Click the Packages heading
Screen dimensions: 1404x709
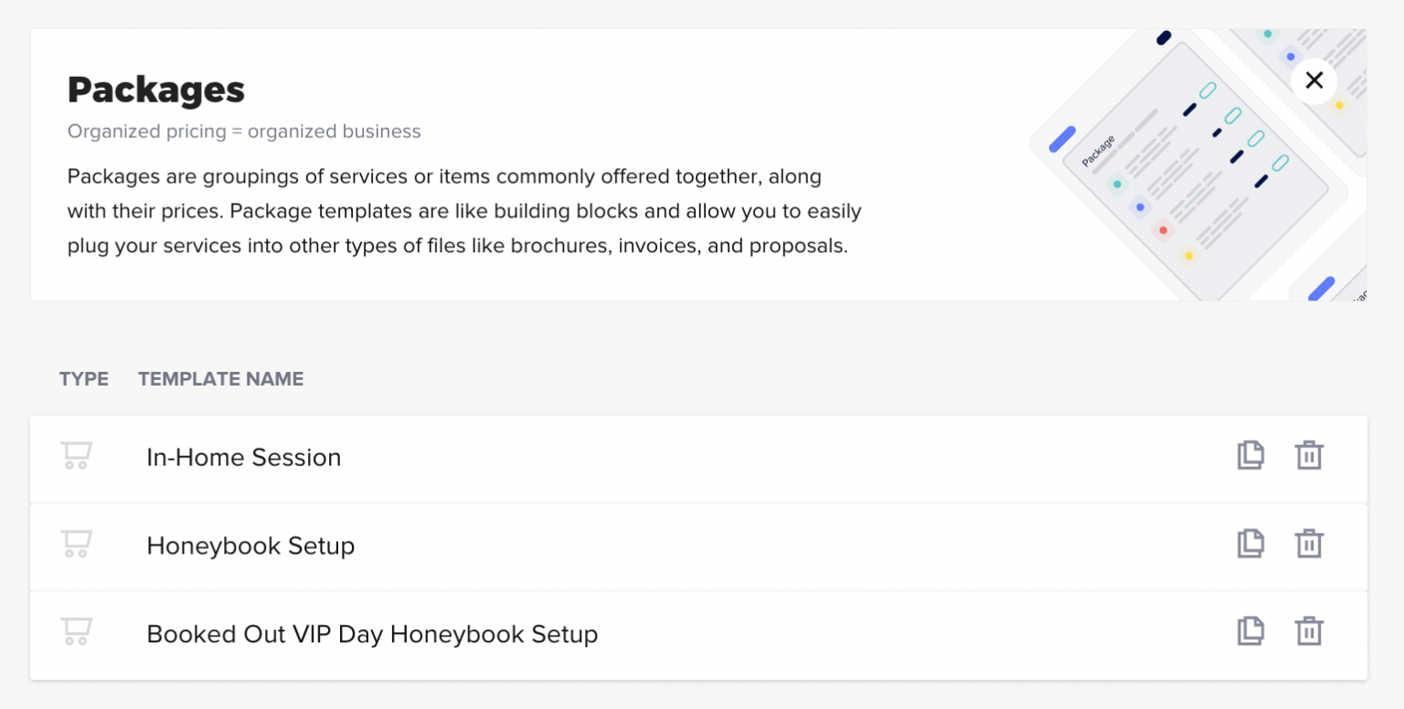tap(155, 89)
